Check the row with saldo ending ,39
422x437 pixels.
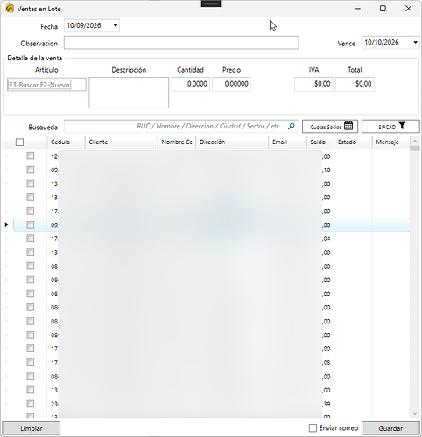tap(31, 404)
